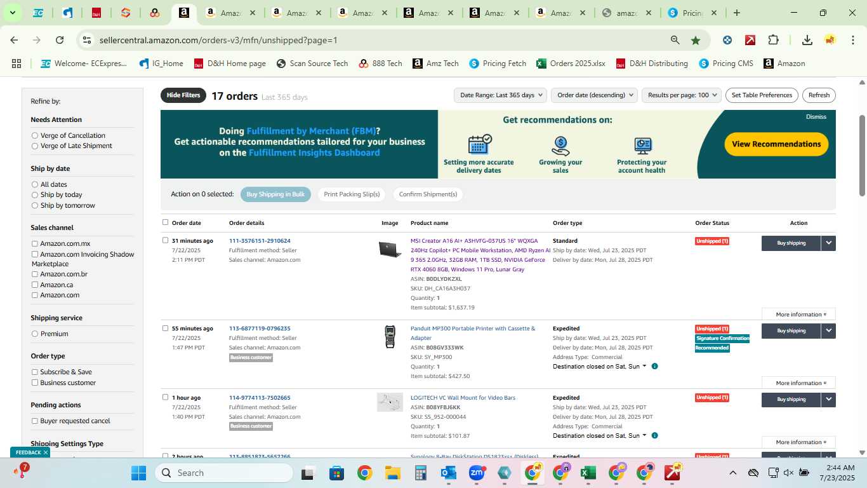This screenshot has height=488, width=867.
Task: Open the blue circular extension icon
Action: (x=727, y=40)
